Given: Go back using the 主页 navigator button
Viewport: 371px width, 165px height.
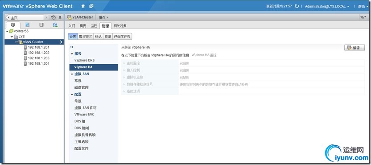Looking at the screenshot, I should (25, 17).
